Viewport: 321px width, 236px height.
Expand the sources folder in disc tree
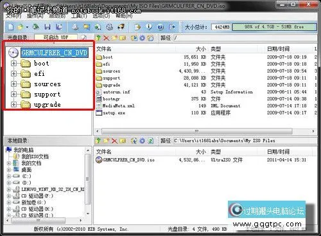click(13, 84)
